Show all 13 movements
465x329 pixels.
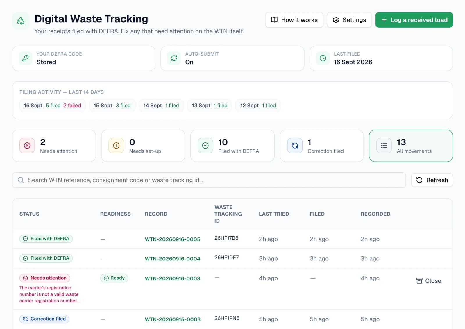pos(411,146)
